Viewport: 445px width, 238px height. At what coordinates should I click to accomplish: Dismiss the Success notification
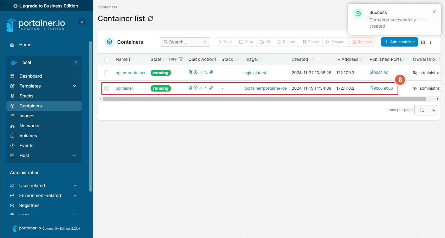coord(434,12)
